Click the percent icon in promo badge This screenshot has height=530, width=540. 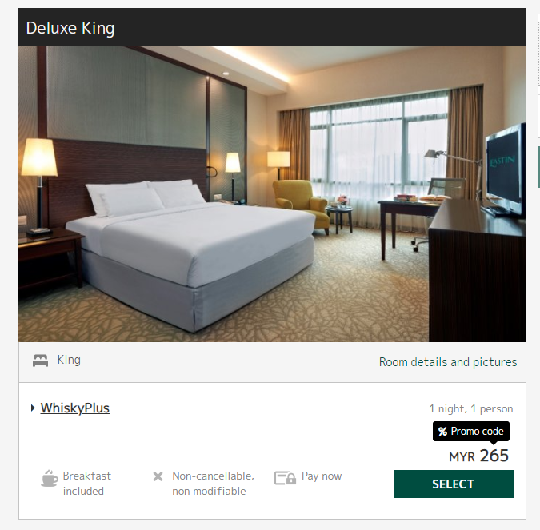pos(442,431)
